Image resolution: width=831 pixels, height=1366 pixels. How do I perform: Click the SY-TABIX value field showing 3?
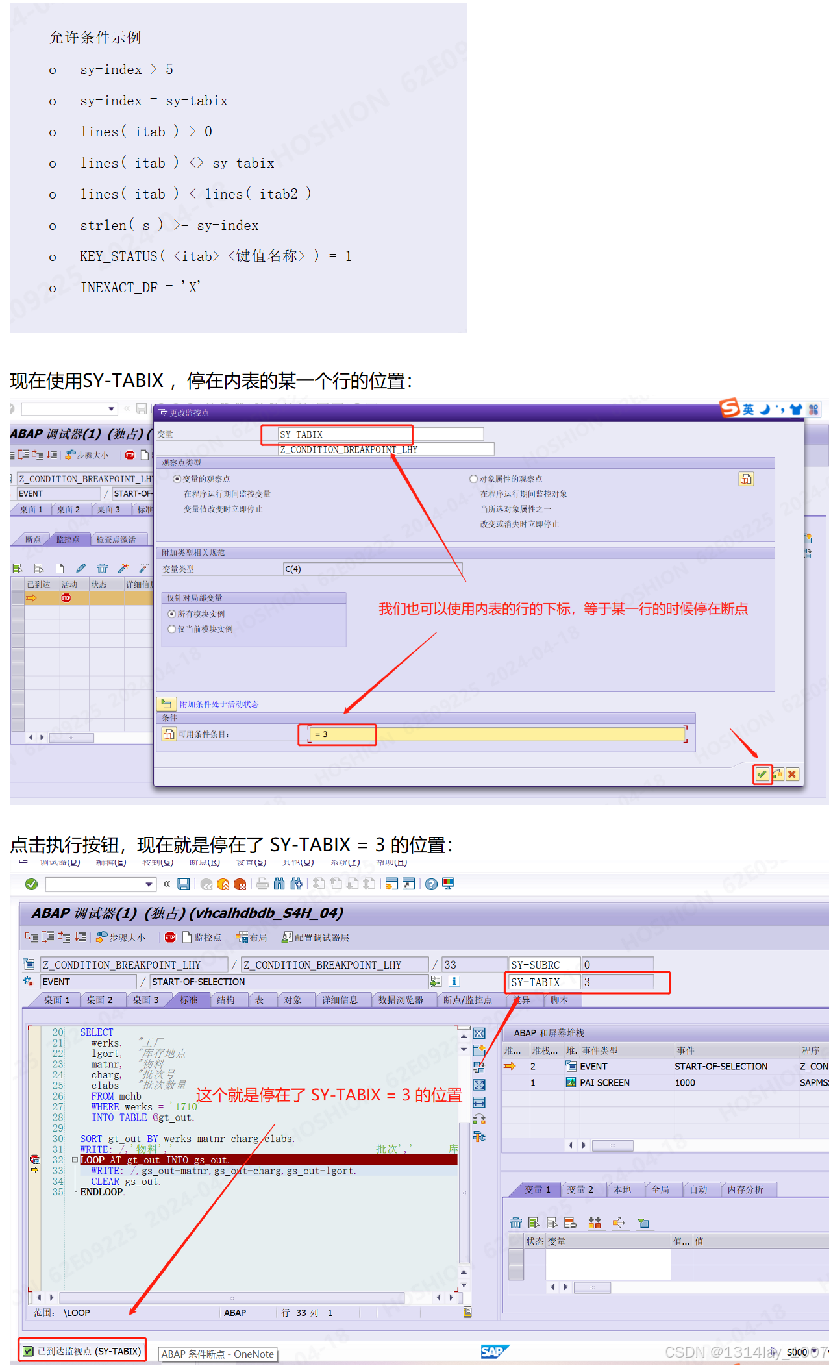click(617, 982)
